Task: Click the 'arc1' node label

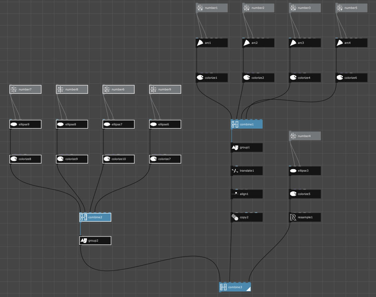Action: coord(208,43)
